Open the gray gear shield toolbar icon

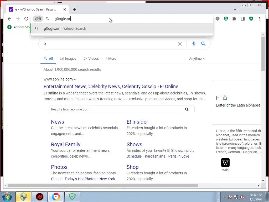tap(218, 19)
